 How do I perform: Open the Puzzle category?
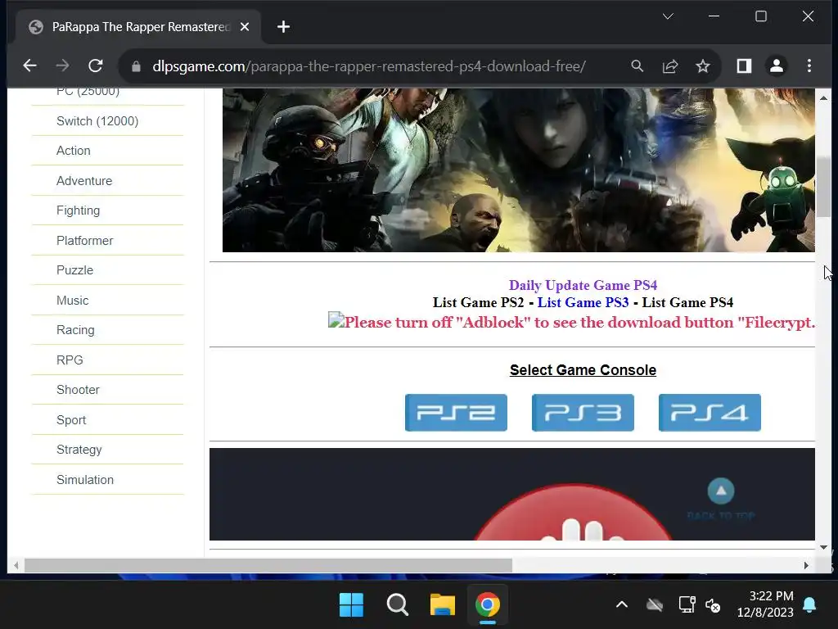pyautogui.click(x=74, y=270)
